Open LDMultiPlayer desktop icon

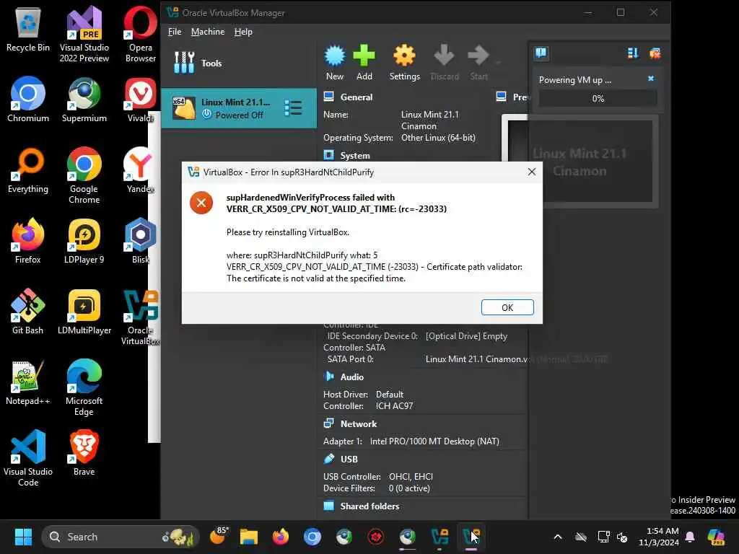click(84, 312)
